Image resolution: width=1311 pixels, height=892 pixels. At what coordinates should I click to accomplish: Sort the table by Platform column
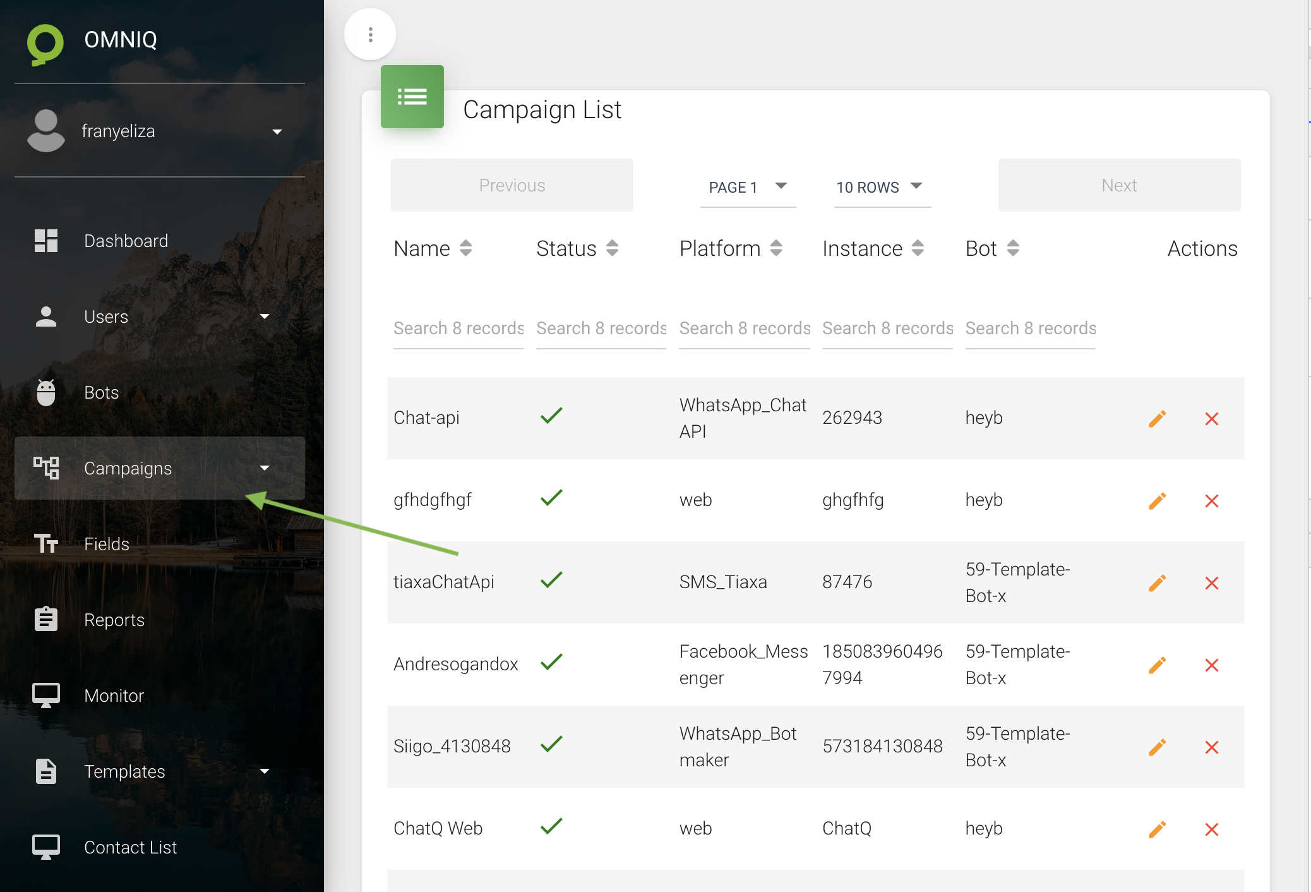(731, 248)
